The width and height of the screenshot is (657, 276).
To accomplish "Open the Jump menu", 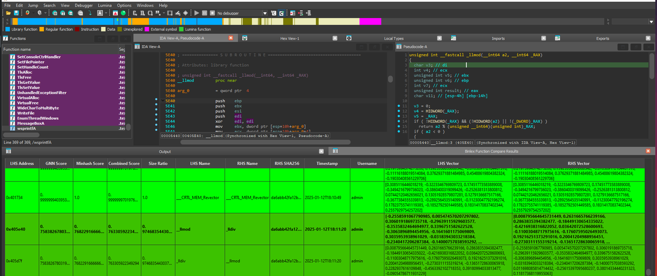I will pyautogui.click(x=33, y=5).
